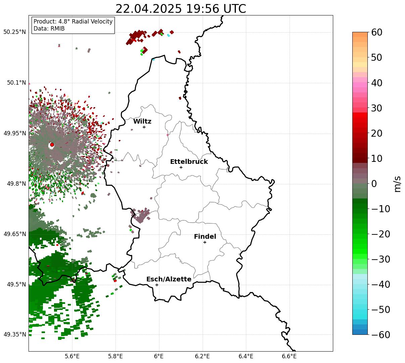Click the 50.25°N latitude tick label

pyautogui.click(x=15, y=32)
